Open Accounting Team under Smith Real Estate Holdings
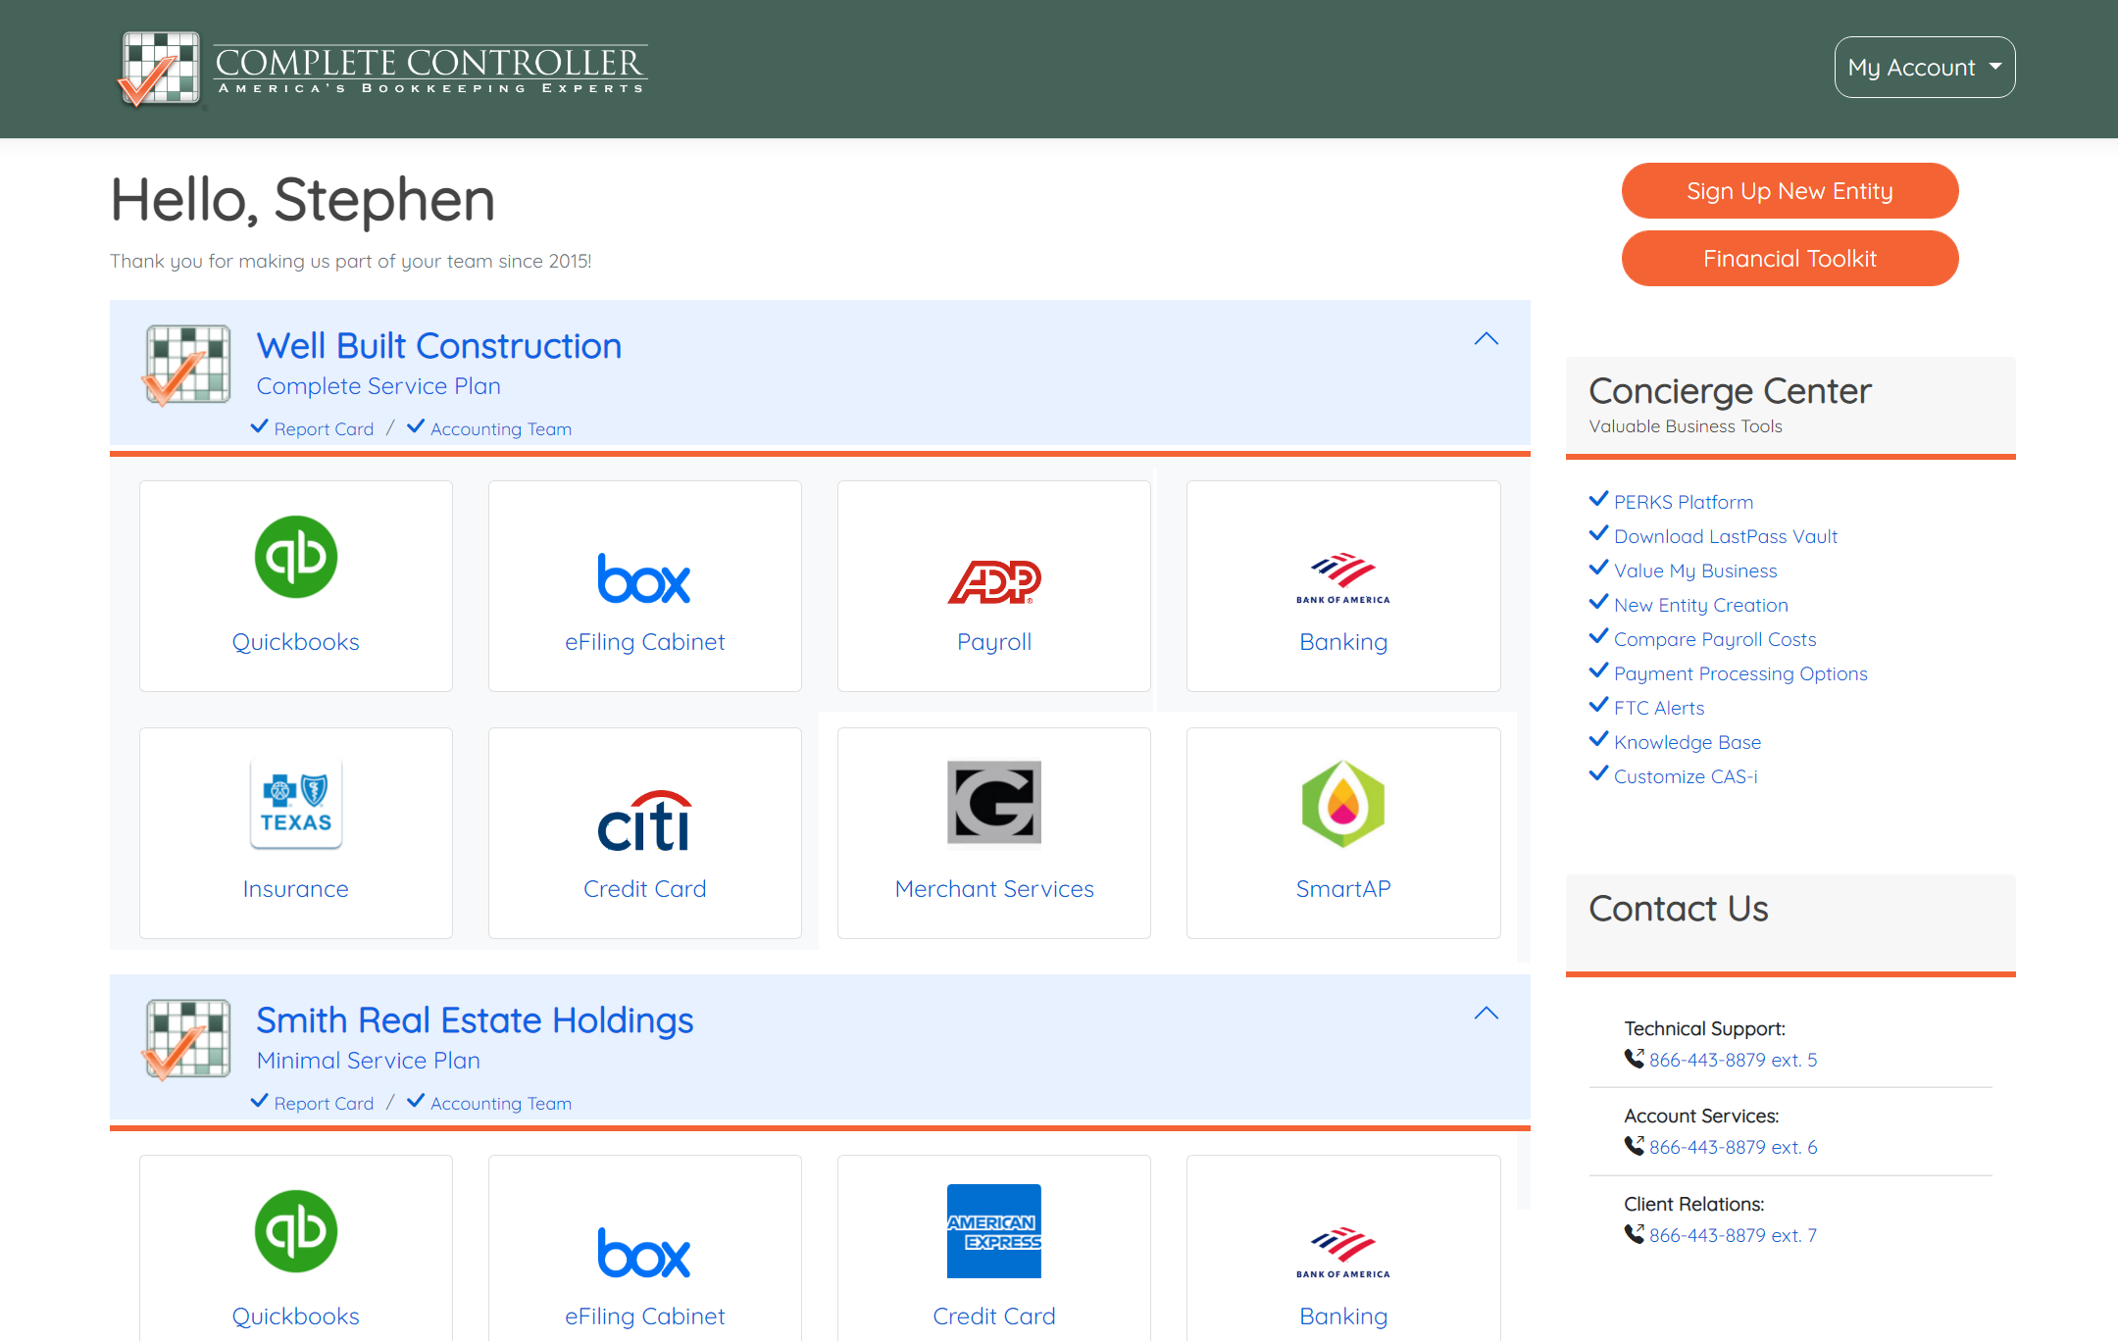 pos(500,1104)
